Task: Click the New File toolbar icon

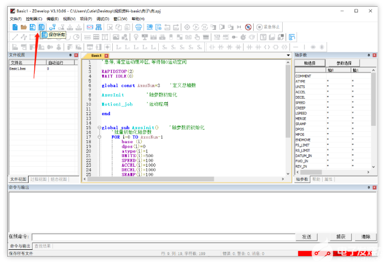Action: (15, 27)
